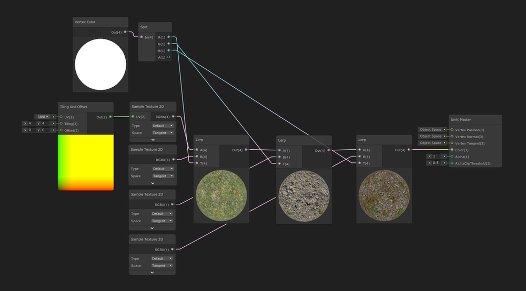This screenshot has width=526, height=291.
Task: Click Out(4) port on Lerp nearest Unlit Master
Action: (x=409, y=150)
